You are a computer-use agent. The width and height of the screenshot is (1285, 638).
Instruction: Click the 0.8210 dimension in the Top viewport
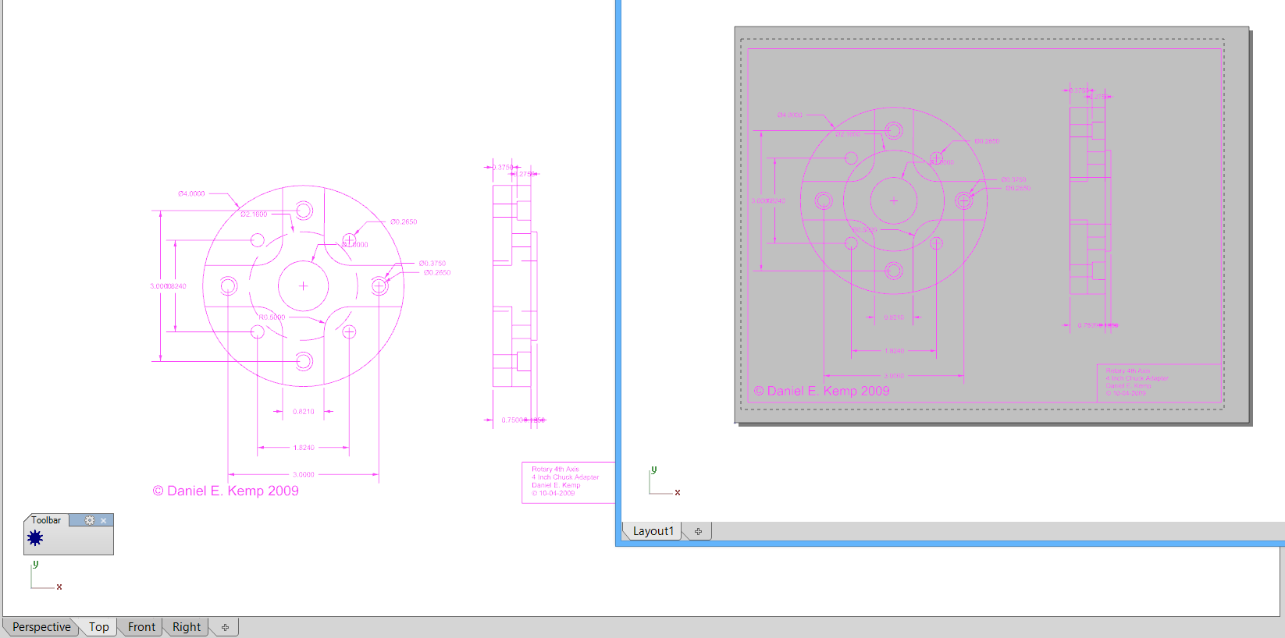(304, 412)
